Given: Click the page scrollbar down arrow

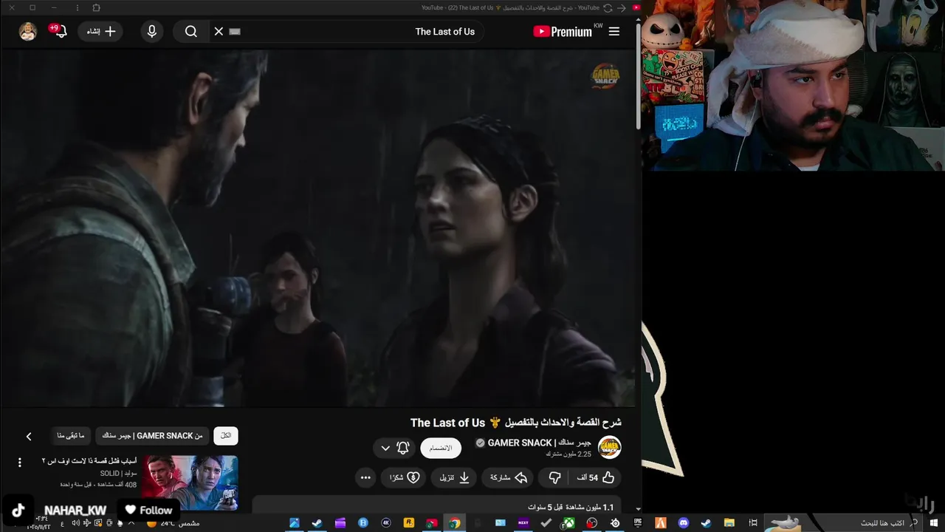Looking at the screenshot, I should tap(638, 509).
